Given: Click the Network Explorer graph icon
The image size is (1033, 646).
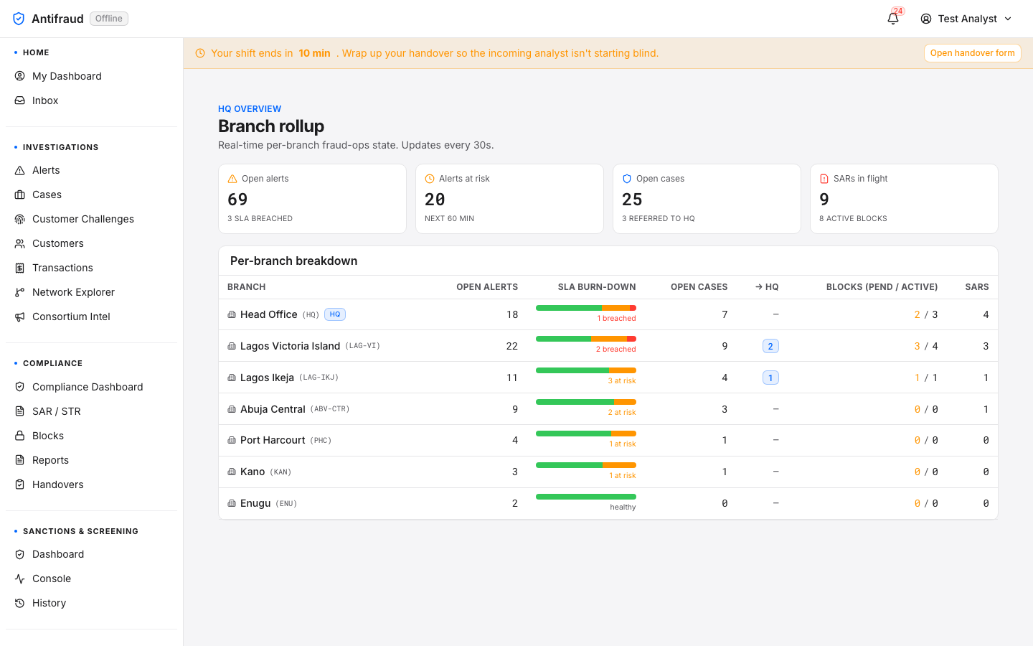Looking at the screenshot, I should [20, 292].
